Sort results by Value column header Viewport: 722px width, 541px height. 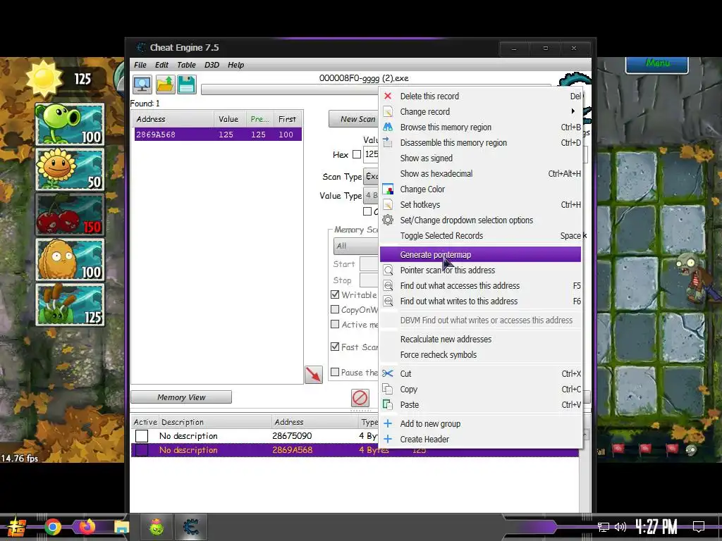(x=230, y=119)
